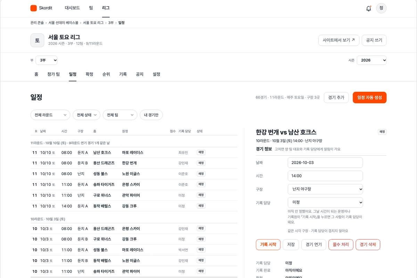Click 공지 쓰기 button
Image resolution: width=417 pixels, height=278 pixels.
coord(374,40)
